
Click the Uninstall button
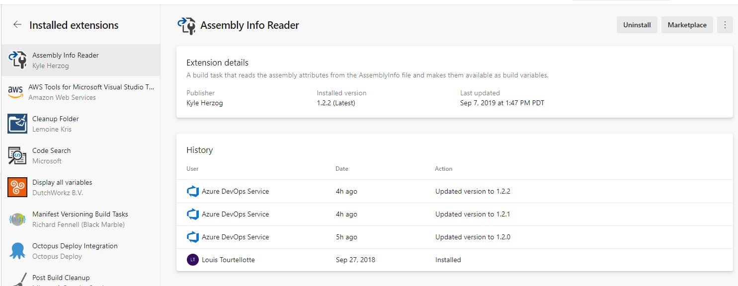click(x=637, y=24)
